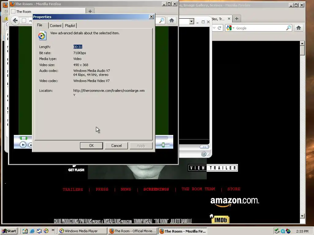
Task: Open the STORE link
Action: 234,189
